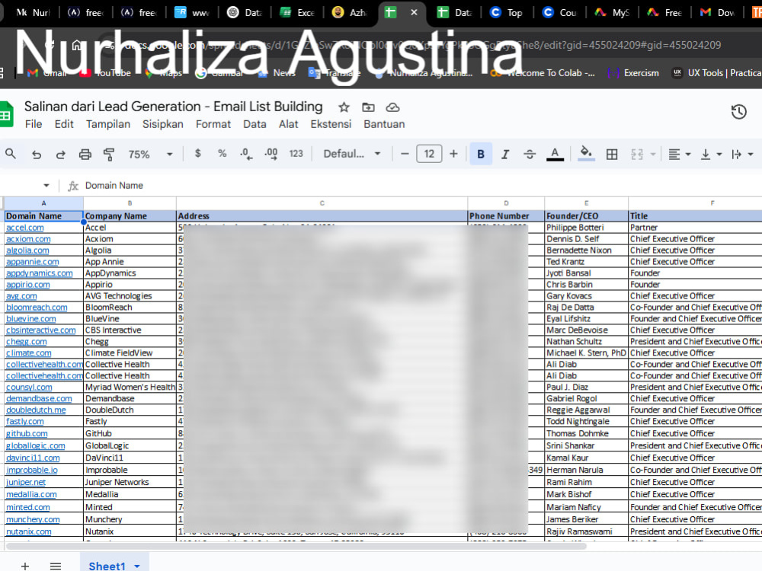Format cells as percent
This screenshot has width=762, height=571.
coord(222,154)
